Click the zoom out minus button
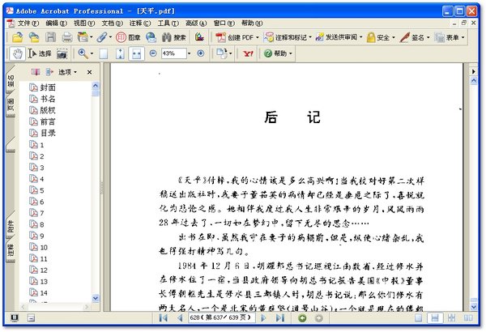The width and height of the screenshot is (486, 332). (153, 53)
